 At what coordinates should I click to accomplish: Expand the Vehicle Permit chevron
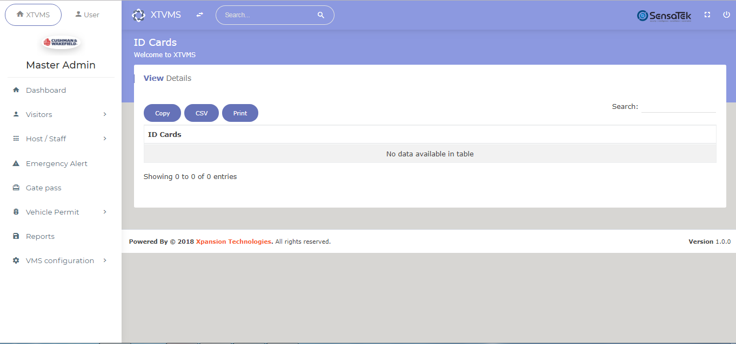[x=105, y=212]
